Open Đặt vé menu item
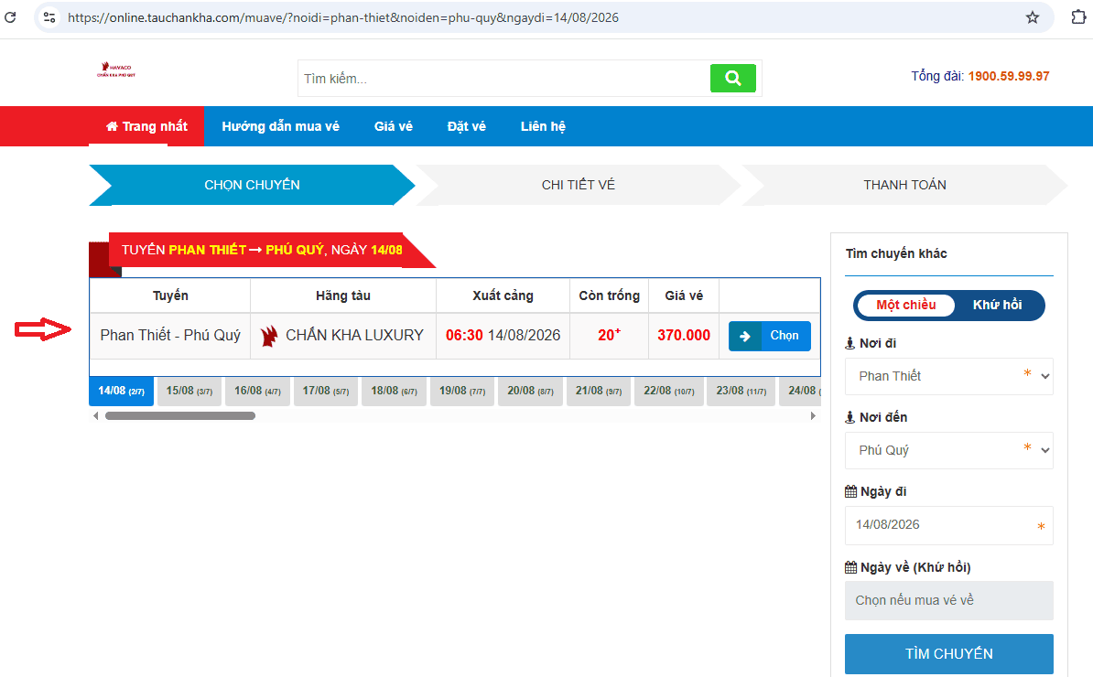Image resolution: width=1093 pixels, height=677 pixels. tap(466, 126)
